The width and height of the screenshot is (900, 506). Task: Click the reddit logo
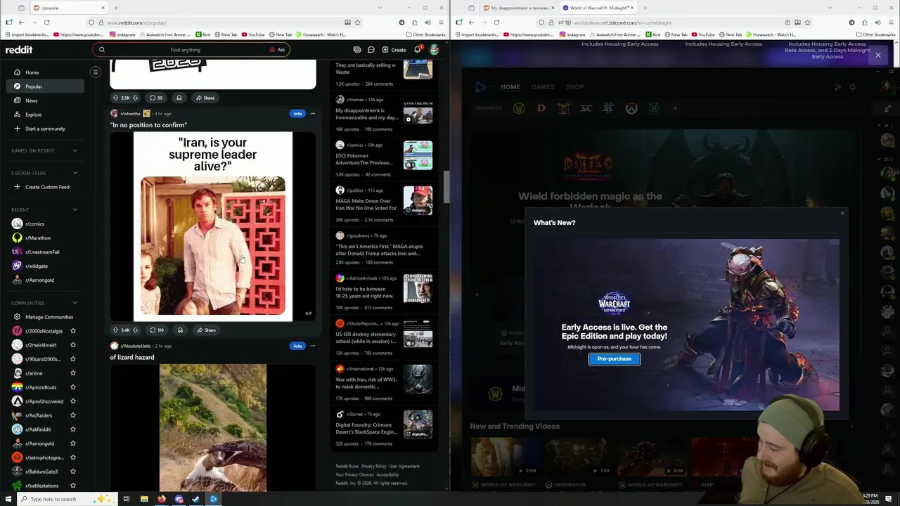[x=19, y=50]
